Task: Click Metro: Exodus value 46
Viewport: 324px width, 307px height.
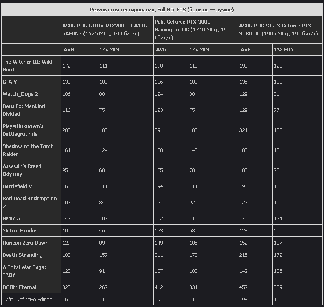Action: pos(102,231)
